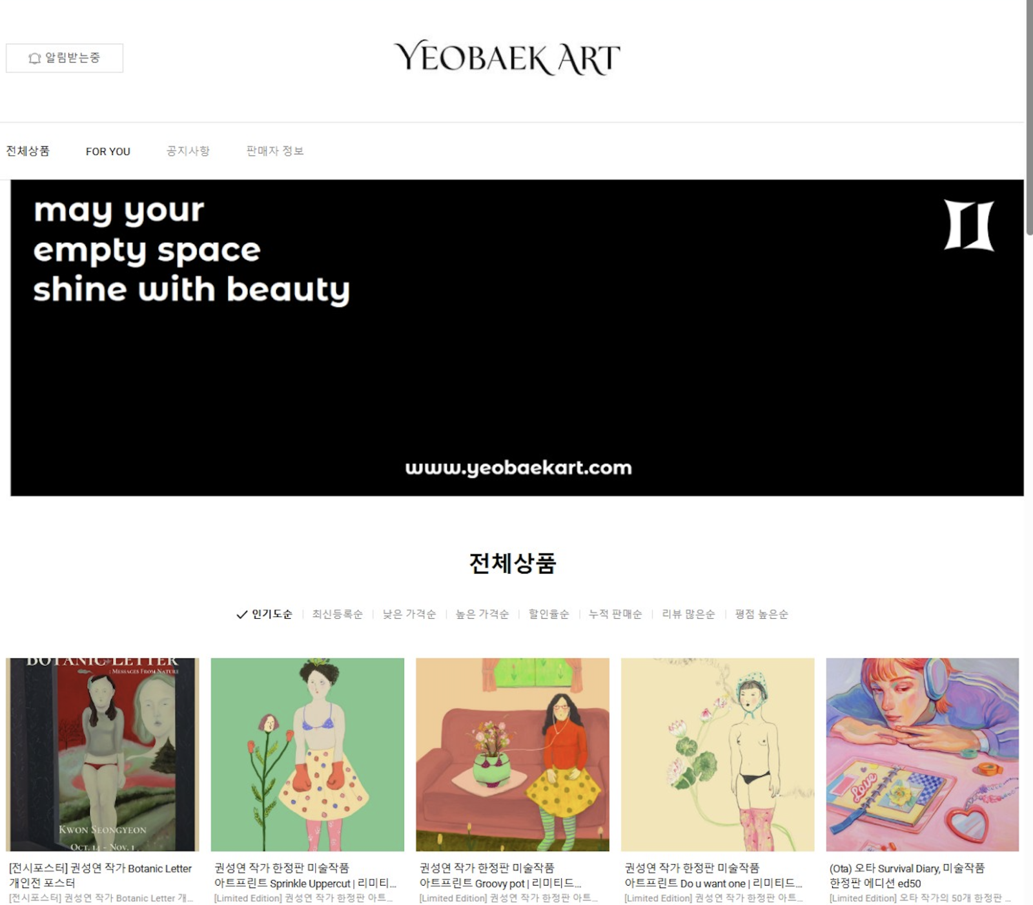Sort products by 낮은 가격순
This screenshot has width=1033, height=905.
point(409,614)
